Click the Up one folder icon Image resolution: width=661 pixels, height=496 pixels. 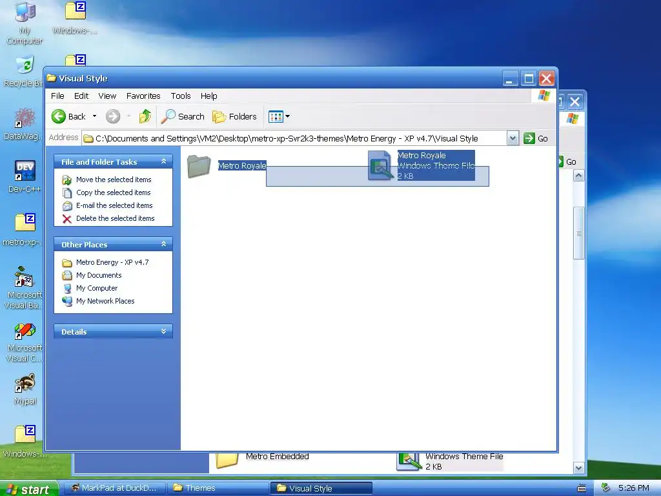click(145, 116)
